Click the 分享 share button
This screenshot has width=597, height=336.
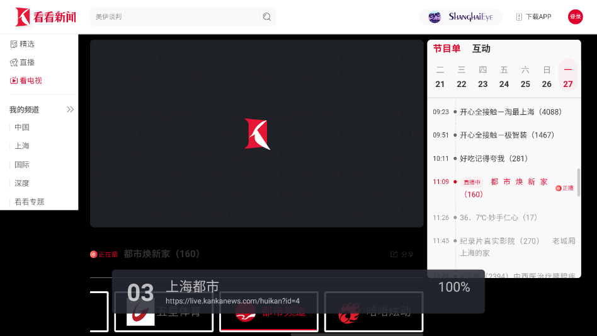(x=402, y=254)
